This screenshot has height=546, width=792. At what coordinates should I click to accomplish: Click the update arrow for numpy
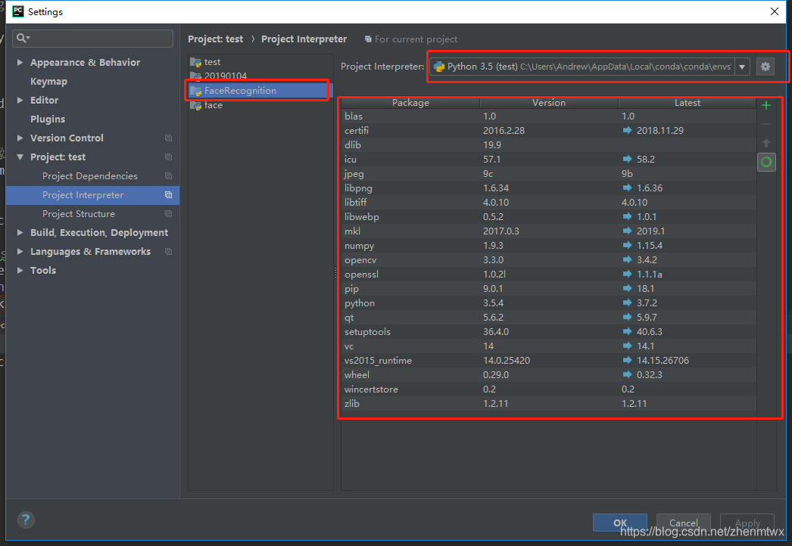[x=628, y=245]
